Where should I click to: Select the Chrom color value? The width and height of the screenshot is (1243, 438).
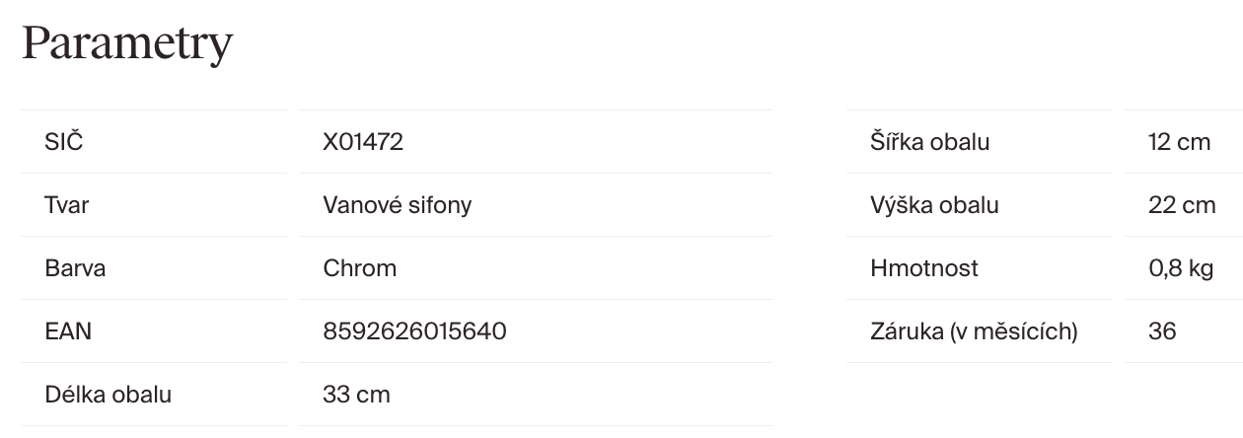tap(359, 268)
